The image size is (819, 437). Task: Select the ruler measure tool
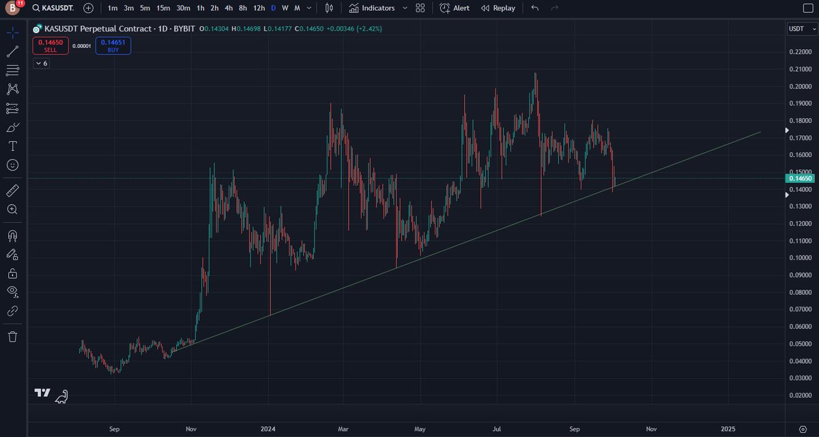click(12, 190)
